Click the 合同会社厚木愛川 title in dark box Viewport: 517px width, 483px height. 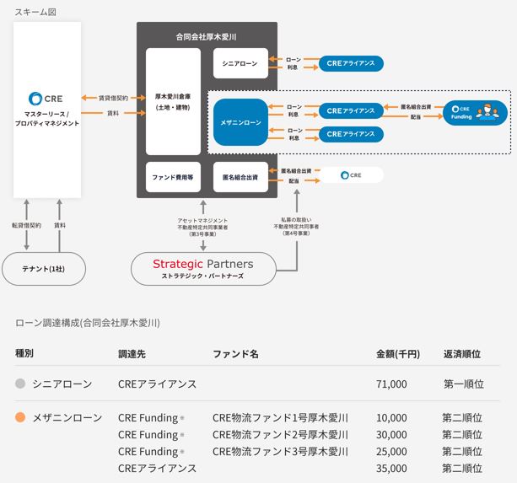point(206,37)
